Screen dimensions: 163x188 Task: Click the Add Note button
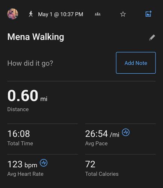pos(136,63)
